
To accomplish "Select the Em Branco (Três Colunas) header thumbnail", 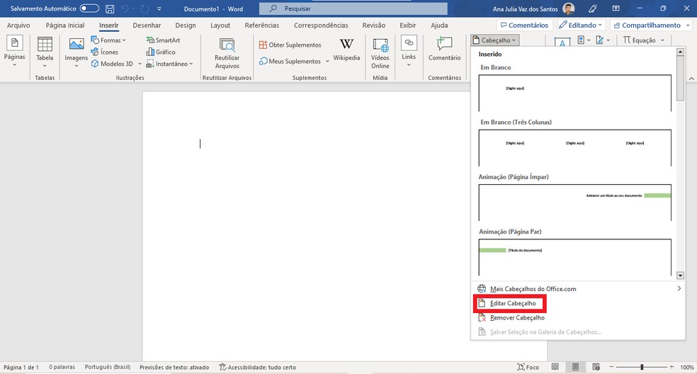I will coord(575,148).
